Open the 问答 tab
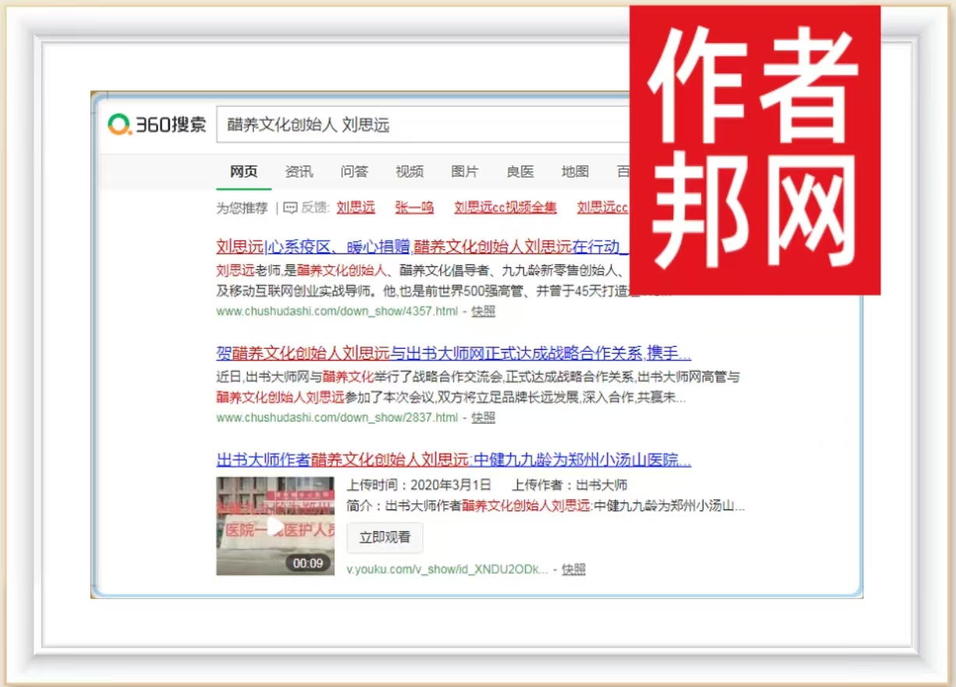The width and height of the screenshot is (956, 687). [x=355, y=172]
